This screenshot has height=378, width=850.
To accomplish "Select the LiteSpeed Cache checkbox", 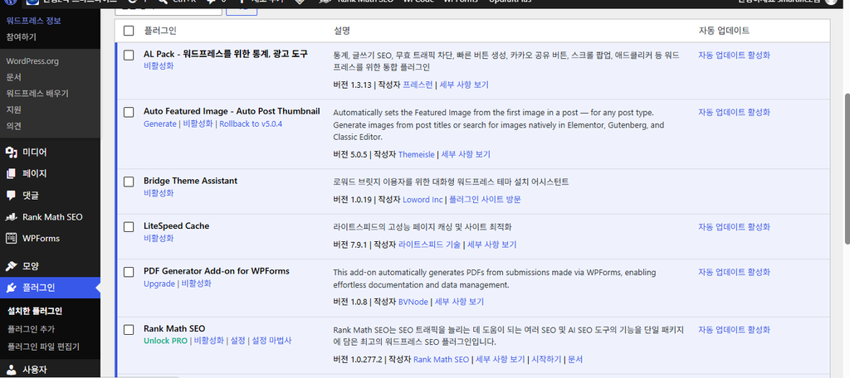I will pos(129,227).
